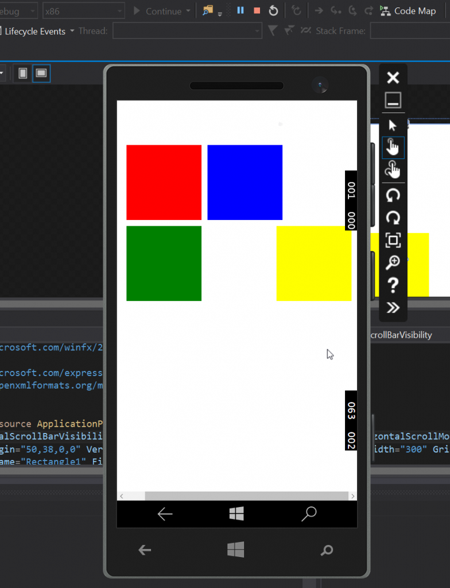Restart the debug session icon
Image resolution: width=450 pixels, height=588 pixels.
273,11
